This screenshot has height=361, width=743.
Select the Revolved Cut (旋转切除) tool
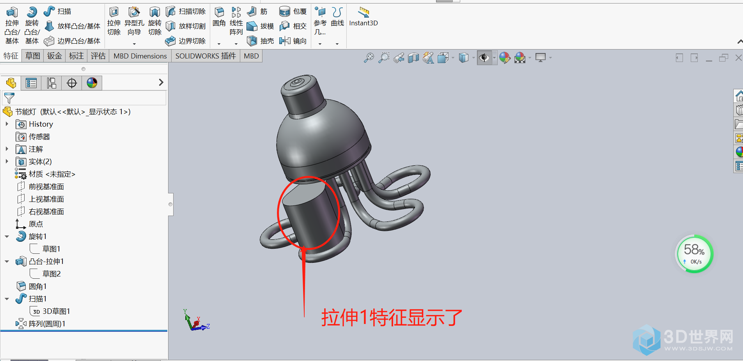[155, 21]
